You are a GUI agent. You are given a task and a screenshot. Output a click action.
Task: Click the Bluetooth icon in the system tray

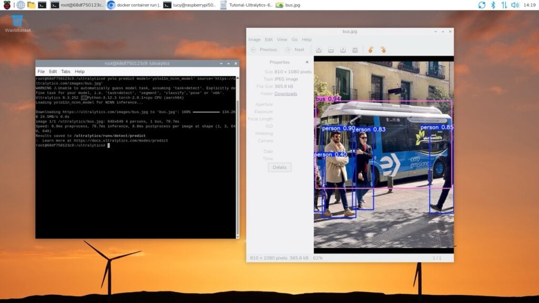click(x=493, y=5)
